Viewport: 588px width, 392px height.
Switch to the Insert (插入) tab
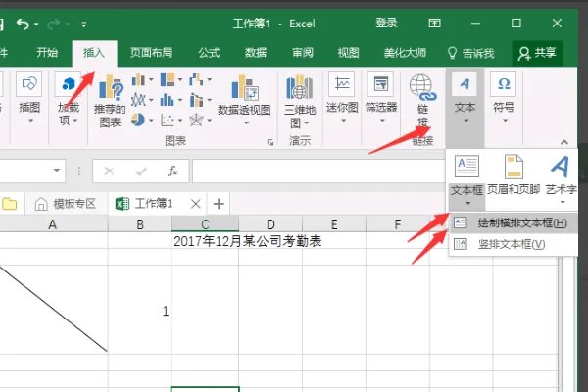click(x=94, y=53)
